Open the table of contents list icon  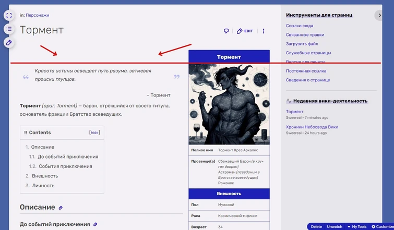9,29
